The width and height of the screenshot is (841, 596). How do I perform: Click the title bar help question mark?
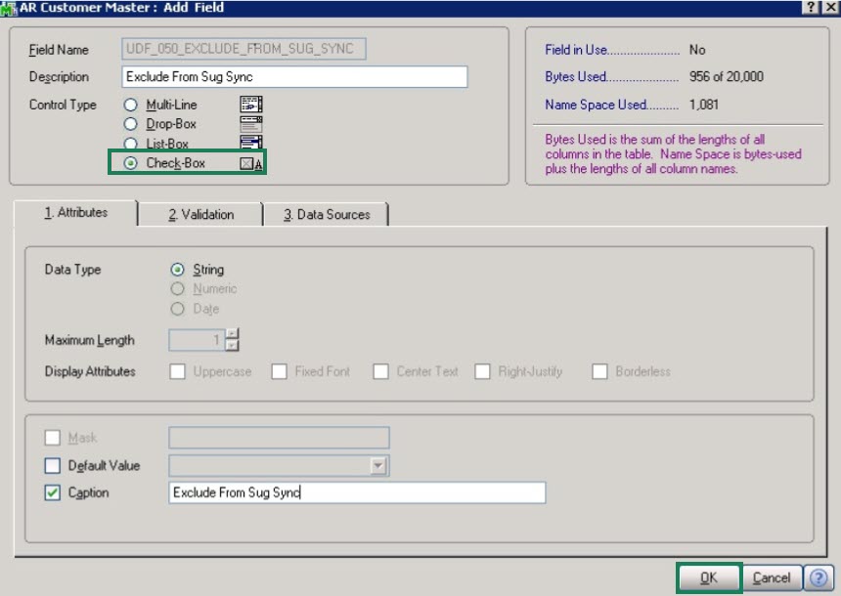pos(812,8)
